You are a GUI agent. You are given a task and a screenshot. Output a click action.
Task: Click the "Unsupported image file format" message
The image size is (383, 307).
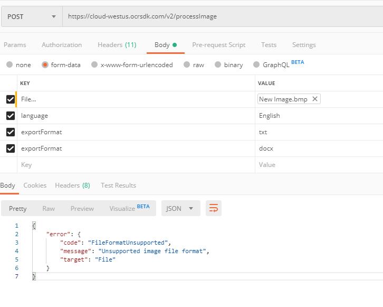tap(152, 251)
